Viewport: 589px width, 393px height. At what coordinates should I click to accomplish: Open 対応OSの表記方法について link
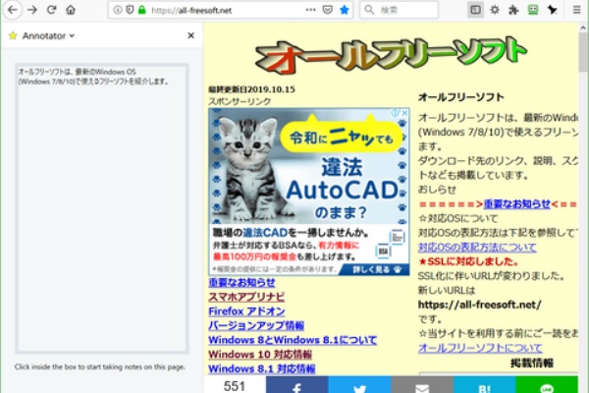(477, 247)
